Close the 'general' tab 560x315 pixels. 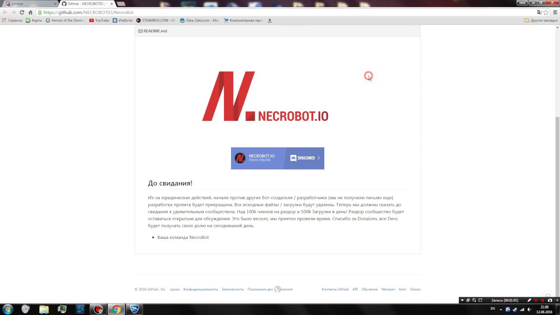(56, 3)
